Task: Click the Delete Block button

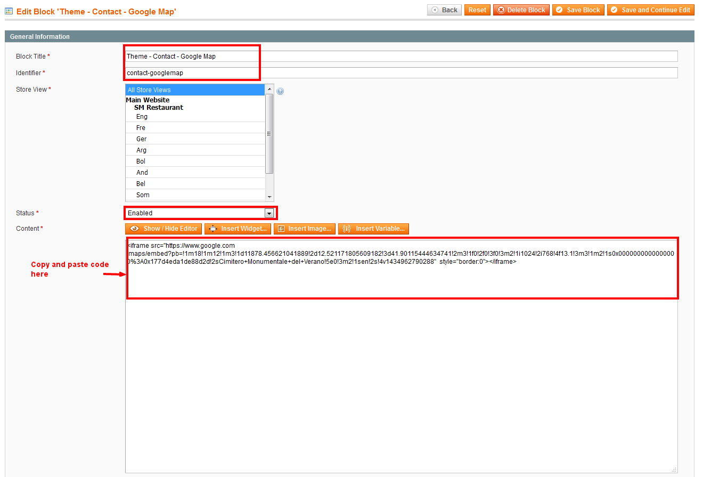Action: click(521, 10)
